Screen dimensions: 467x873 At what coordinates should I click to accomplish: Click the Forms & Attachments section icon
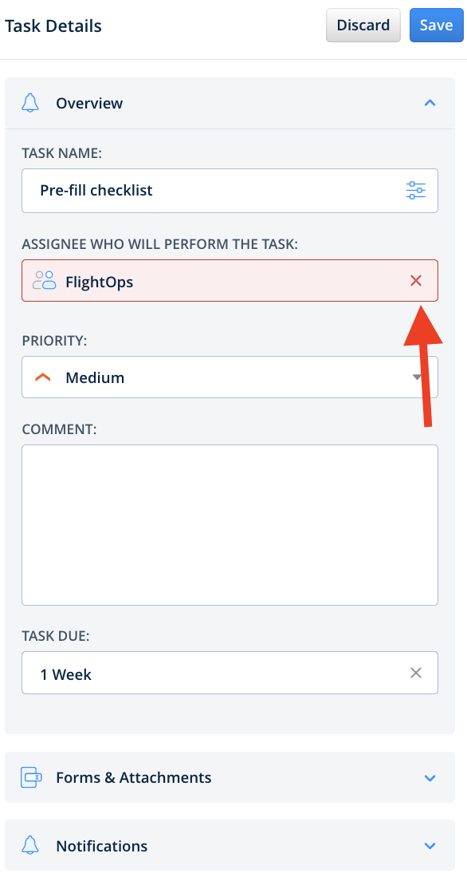click(30, 777)
